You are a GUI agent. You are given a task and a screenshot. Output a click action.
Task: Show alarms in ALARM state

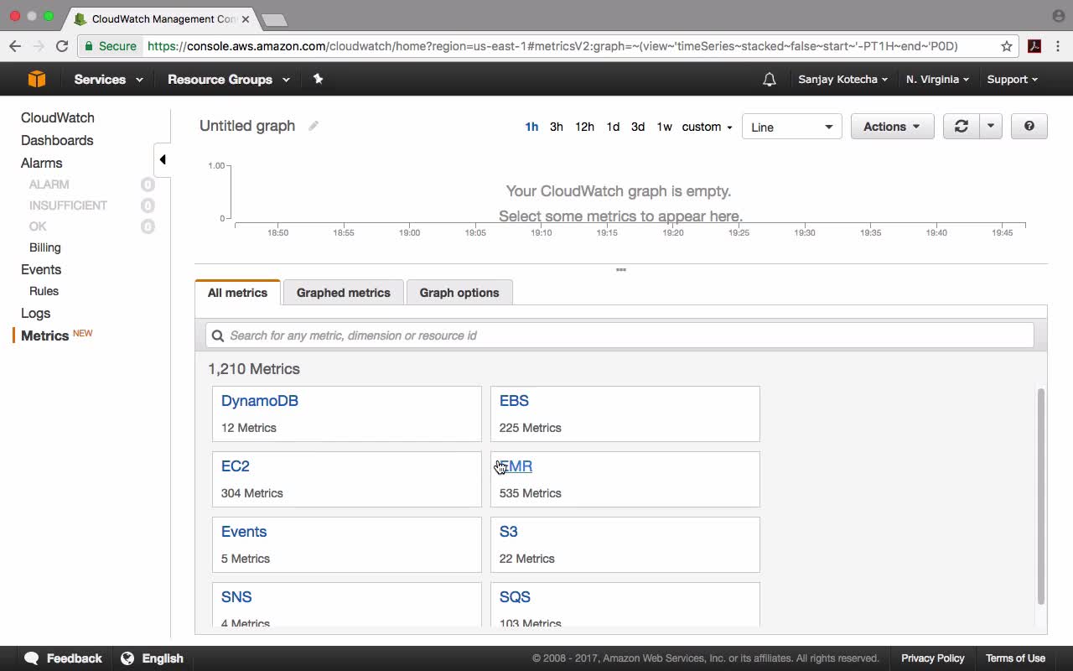tap(49, 185)
